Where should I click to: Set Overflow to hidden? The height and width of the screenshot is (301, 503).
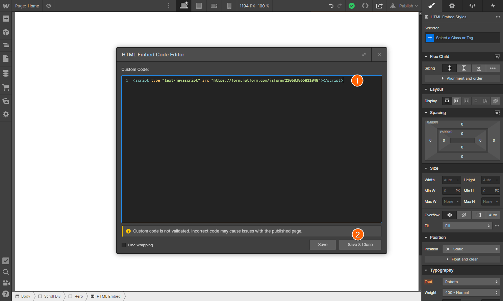point(463,215)
